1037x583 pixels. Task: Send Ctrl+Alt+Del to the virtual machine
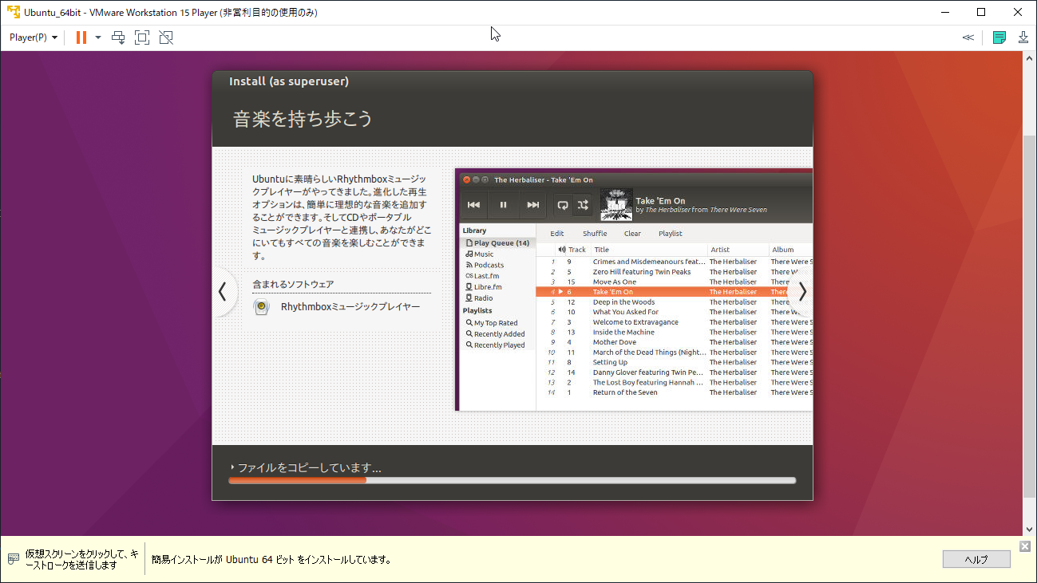pos(118,37)
